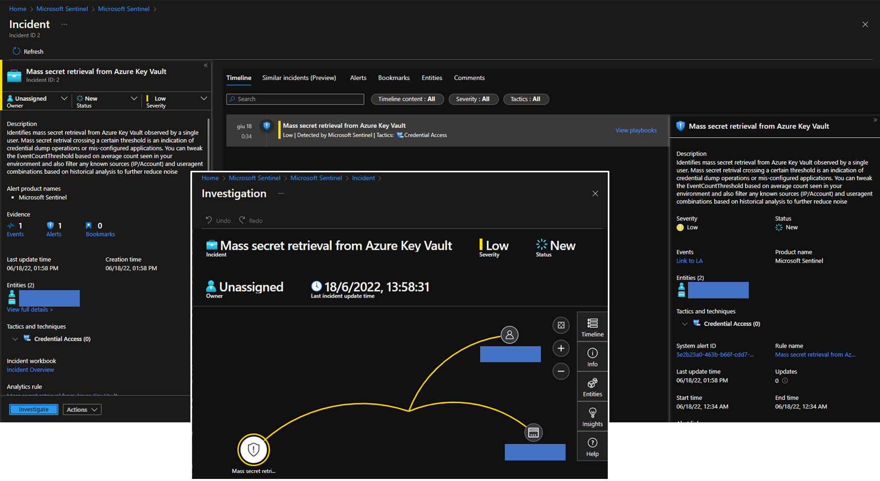Close the Incident blade with the X
This screenshot has width=880, height=481.
pos(865,24)
